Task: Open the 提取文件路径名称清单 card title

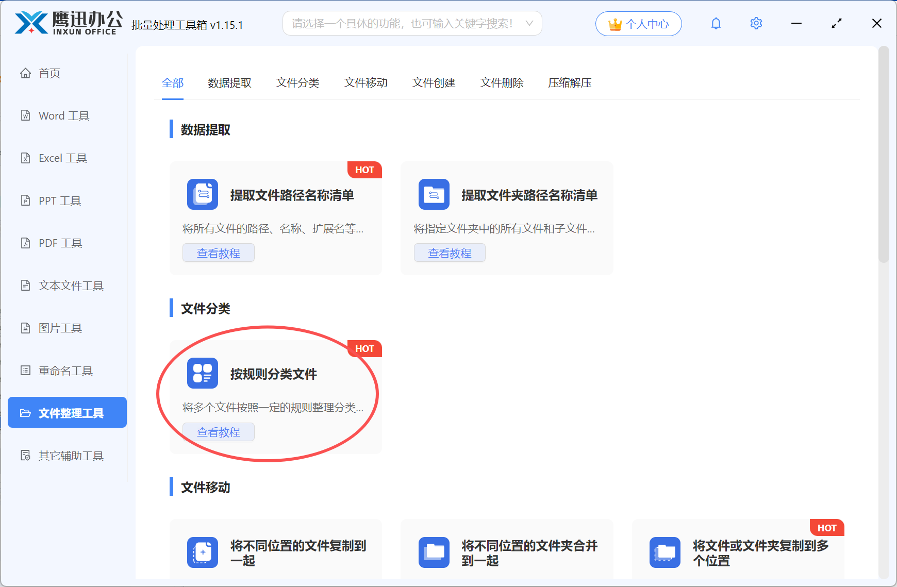Action: (x=292, y=195)
